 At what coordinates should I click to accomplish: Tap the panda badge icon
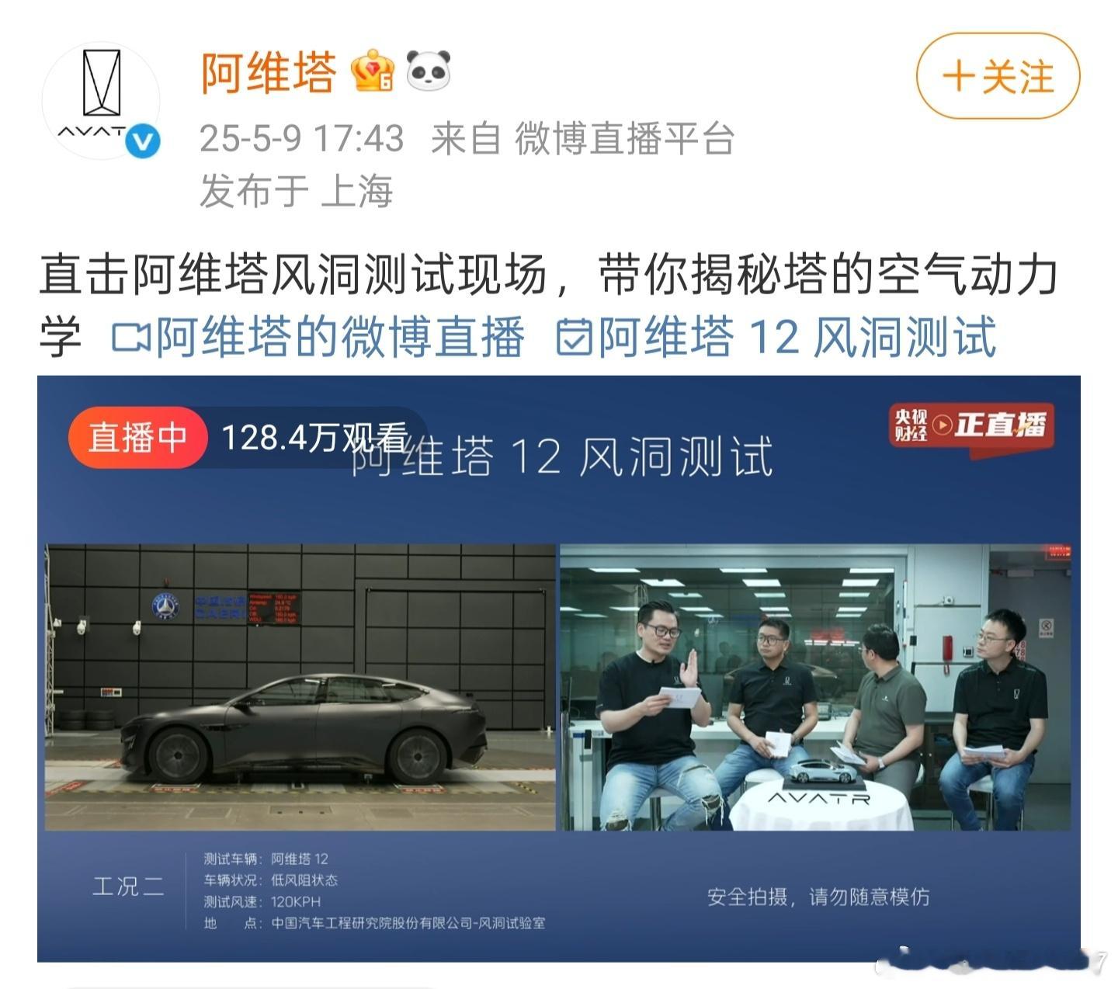point(429,71)
